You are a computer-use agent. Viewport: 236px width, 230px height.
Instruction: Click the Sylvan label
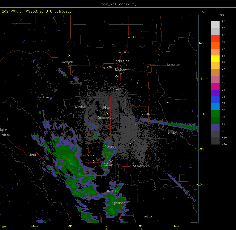pyautogui.click(x=107, y=67)
